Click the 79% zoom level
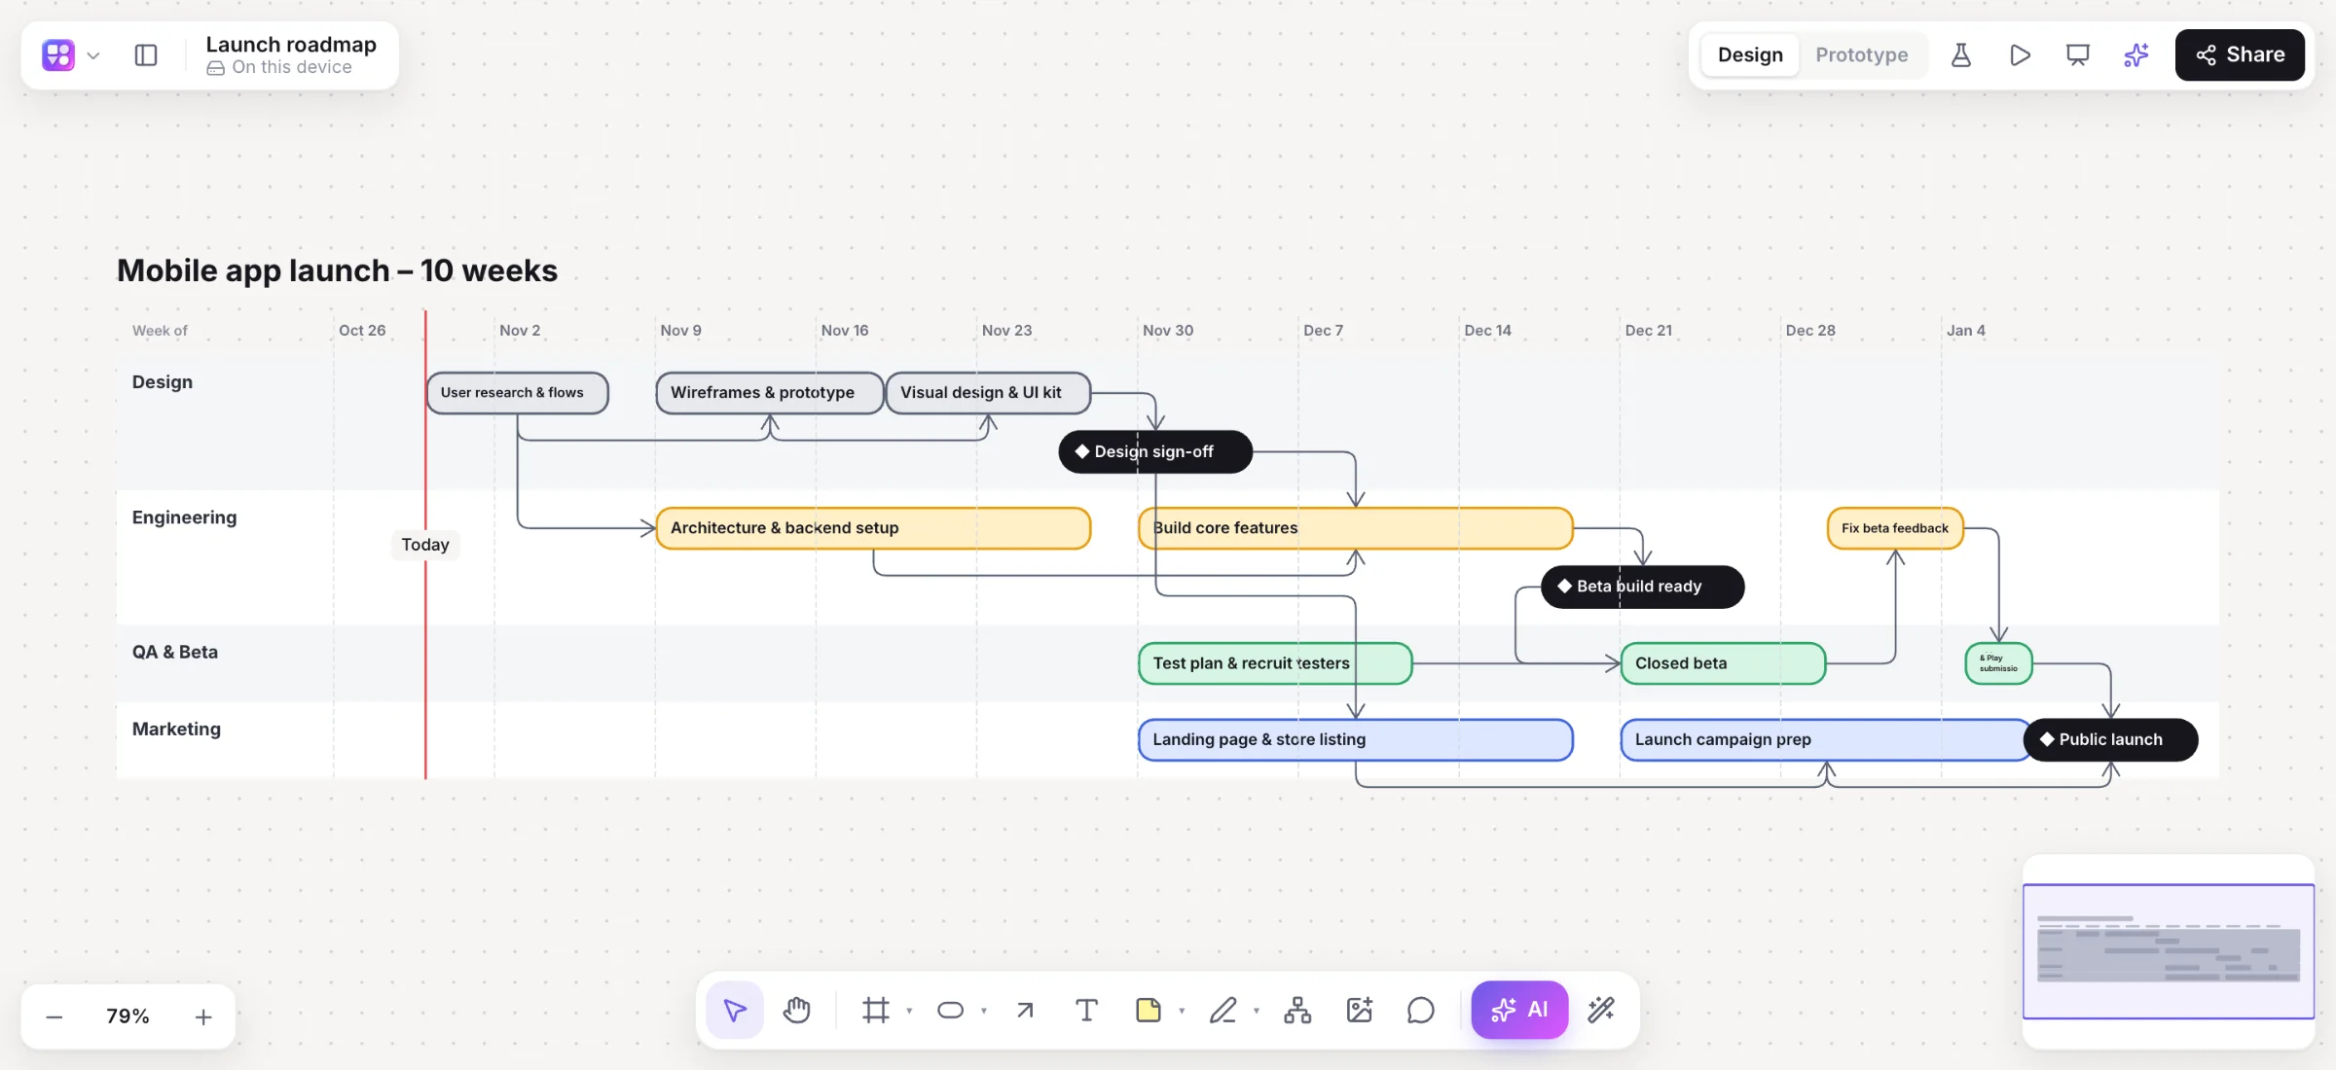 tap(128, 1016)
